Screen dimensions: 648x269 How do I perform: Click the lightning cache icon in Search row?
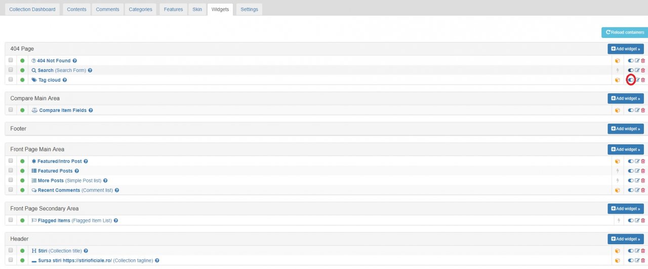[618, 70]
